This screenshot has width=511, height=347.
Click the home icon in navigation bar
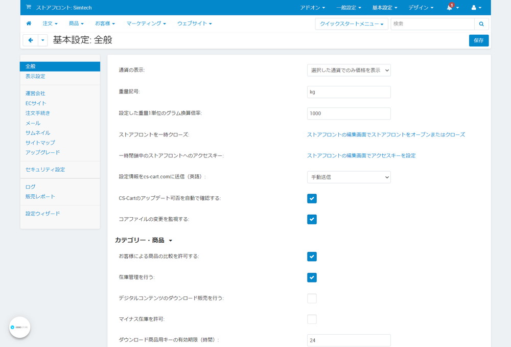[29, 24]
